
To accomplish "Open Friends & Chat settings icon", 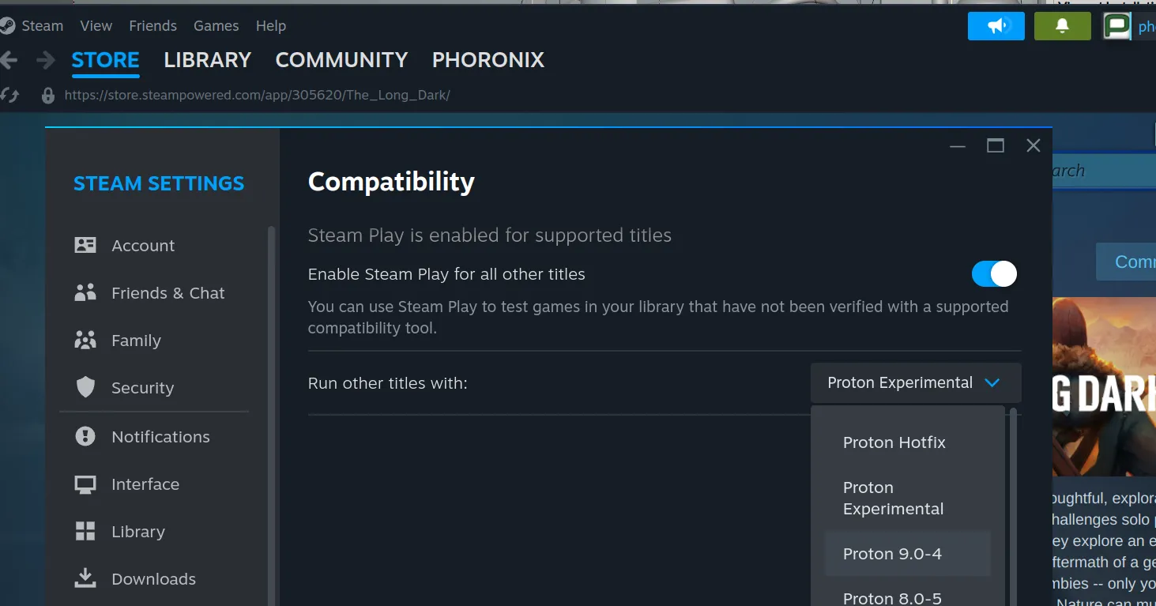I will [x=85, y=293].
